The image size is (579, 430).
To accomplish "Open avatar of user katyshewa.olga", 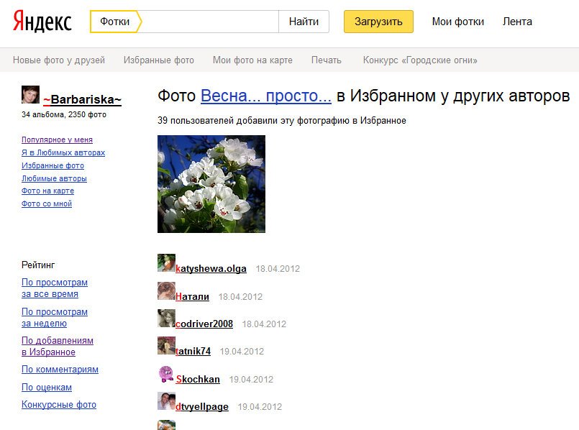I will pos(166,262).
